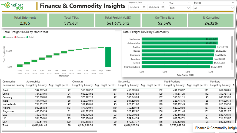Select the Chemicals bar in commodity chart
The height and width of the screenshot is (133, 237).
tap(178, 55)
